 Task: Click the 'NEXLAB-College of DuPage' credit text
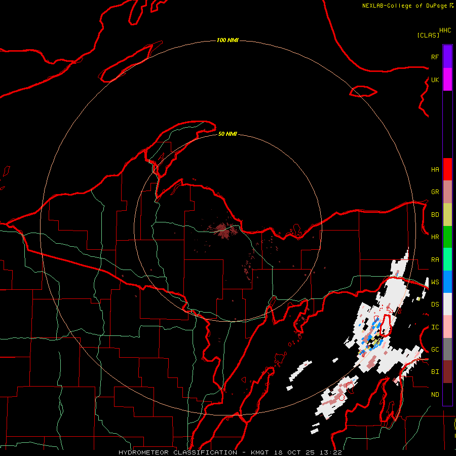405,6
